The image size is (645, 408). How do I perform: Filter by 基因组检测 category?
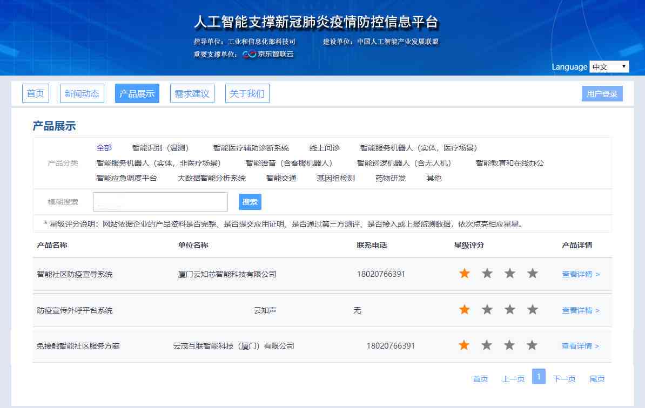point(335,178)
